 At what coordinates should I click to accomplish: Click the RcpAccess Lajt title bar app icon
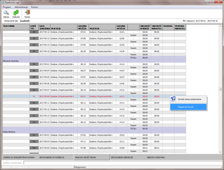point(3,2)
